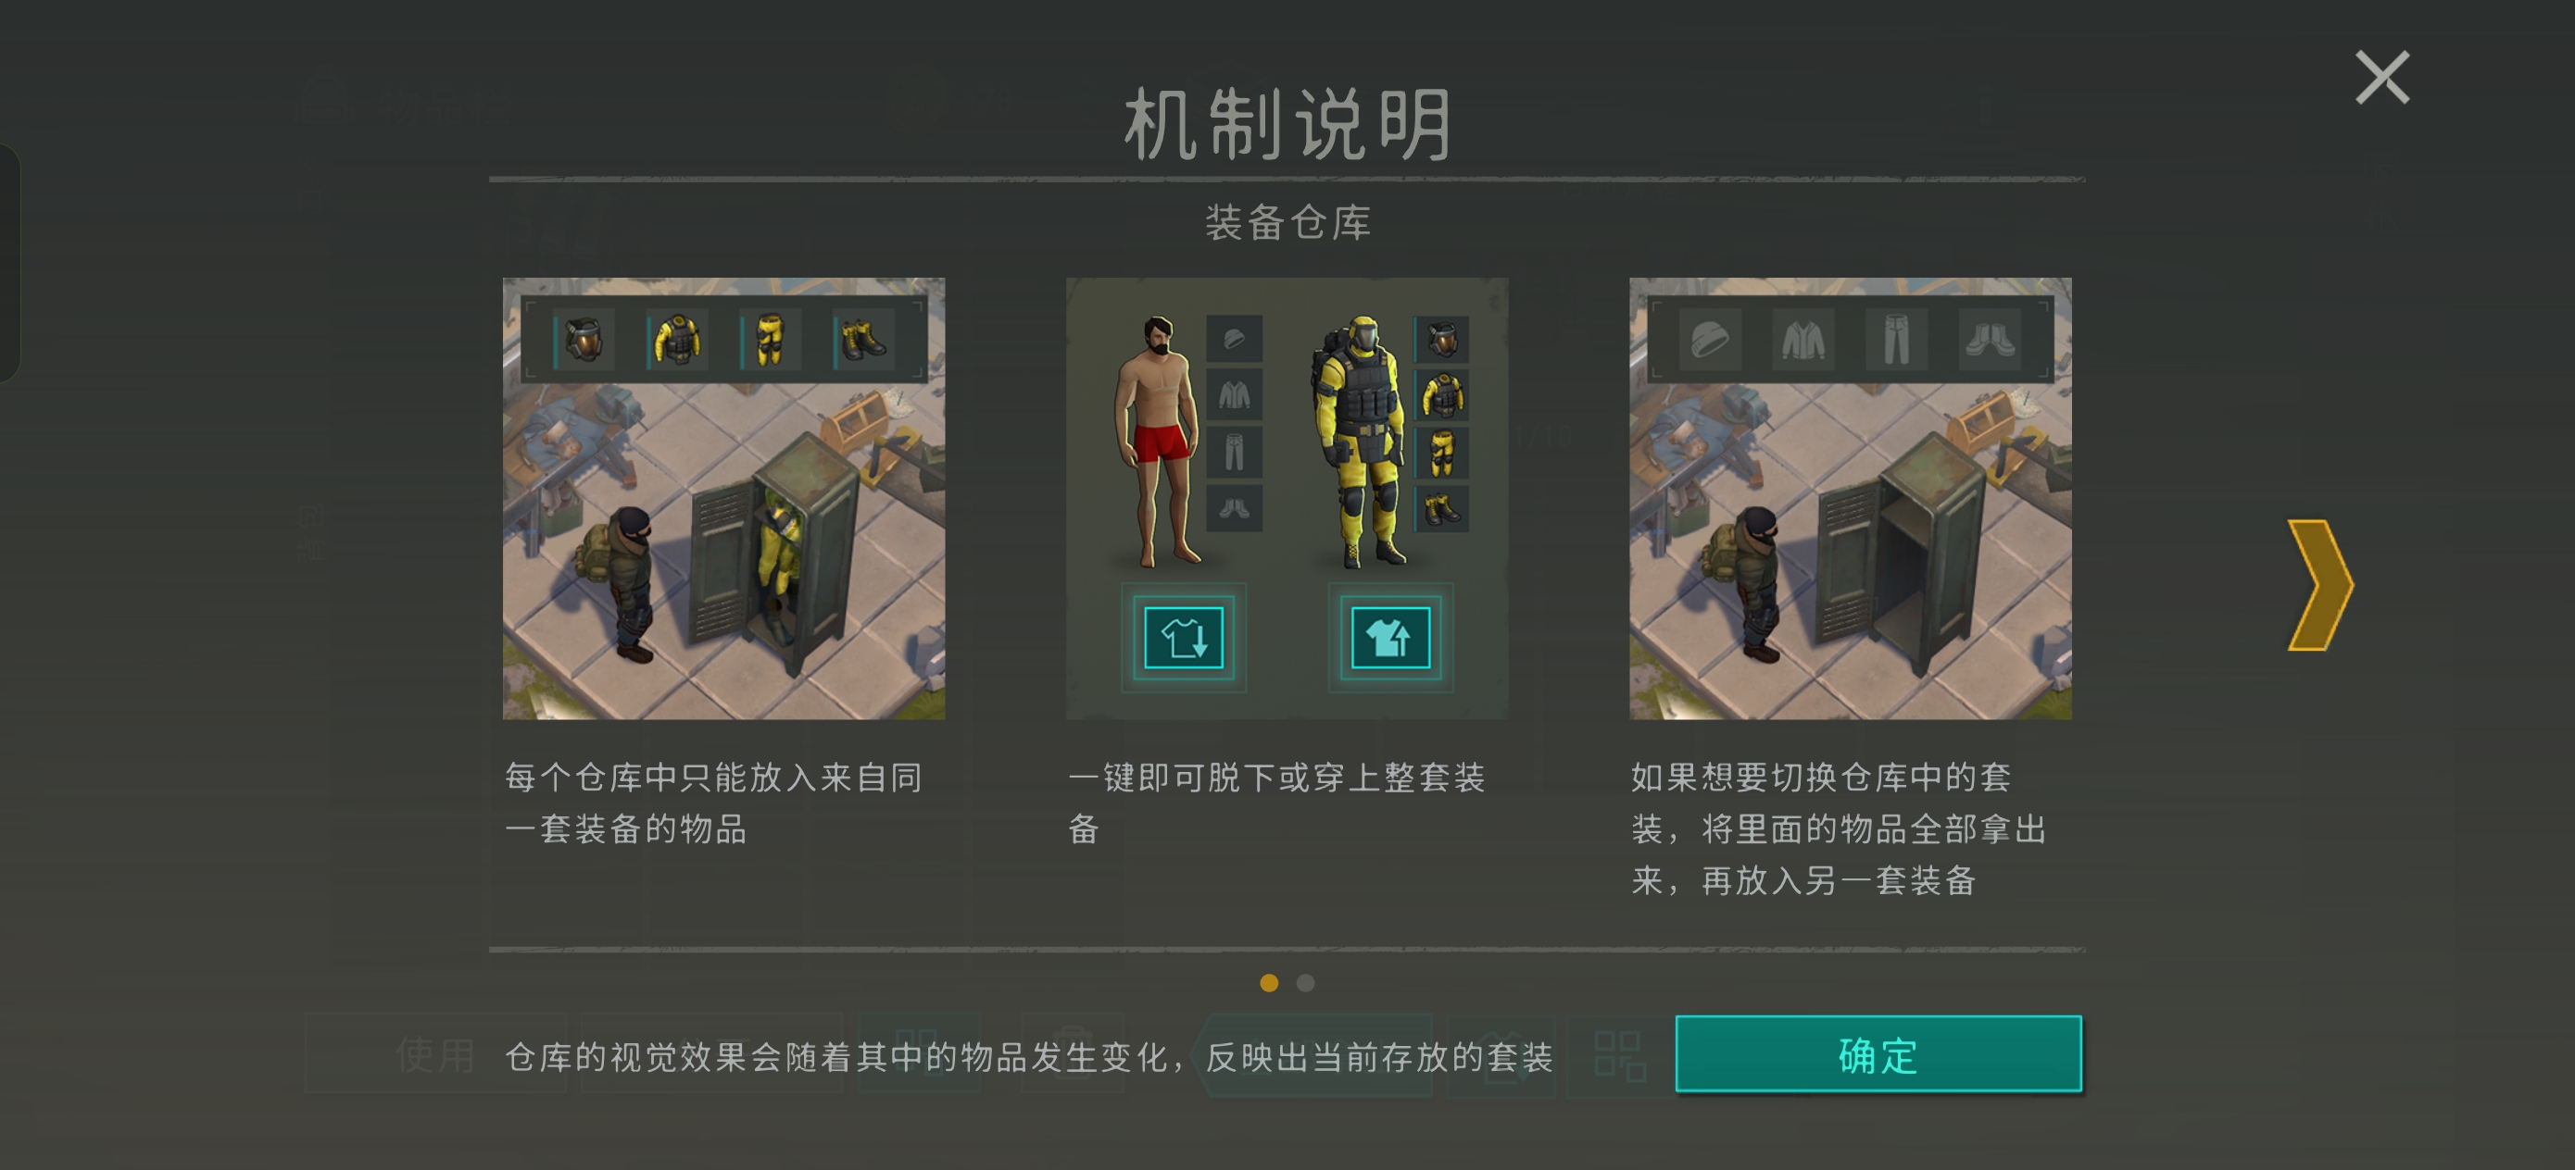Screen dimensions: 2575x1170
Task: Open the empty locker thumbnail
Action: 1851,499
